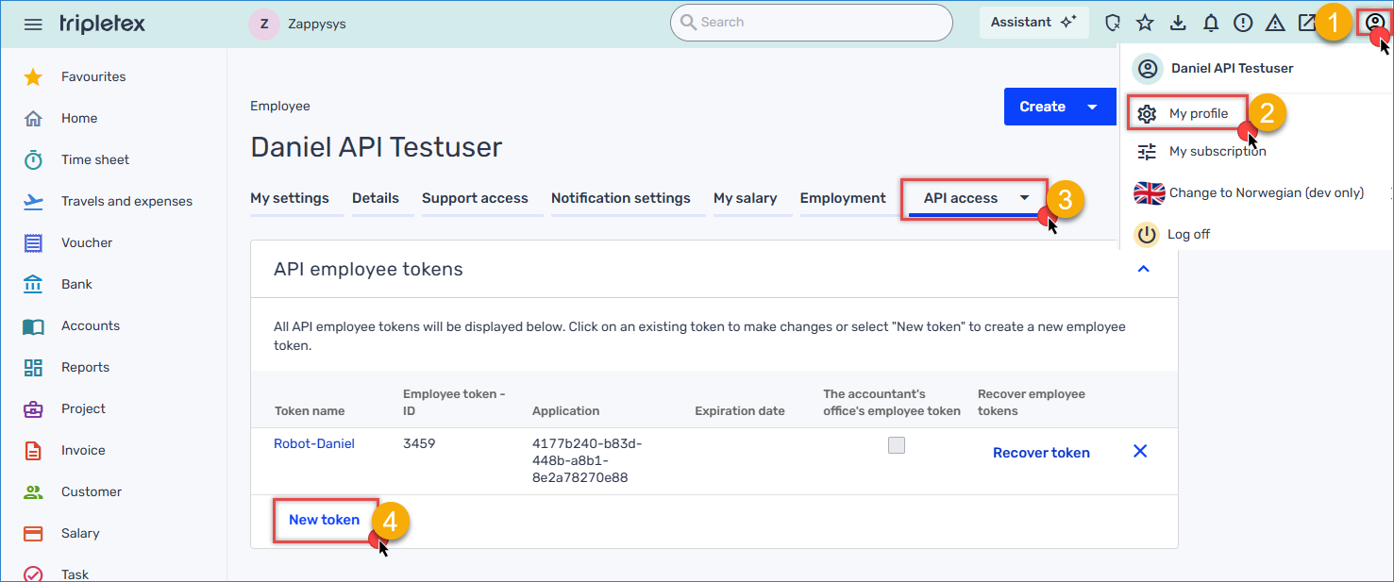Image resolution: width=1394 pixels, height=582 pixels.
Task: Click the warning triangle icon in header
Action: pyautogui.click(x=1275, y=23)
